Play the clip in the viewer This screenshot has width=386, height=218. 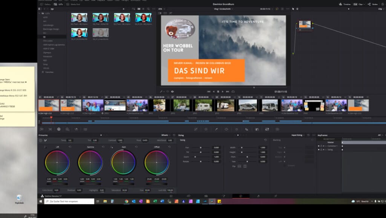coord(222,92)
